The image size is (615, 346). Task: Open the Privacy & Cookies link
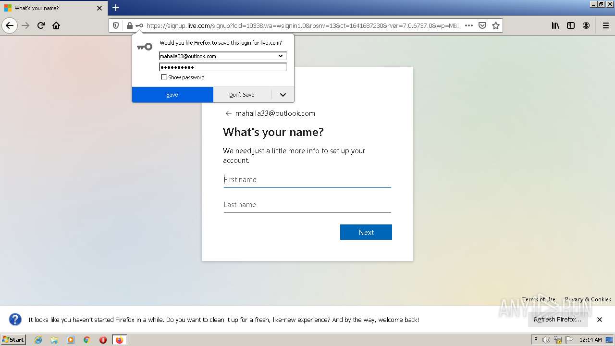(x=588, y=299)
